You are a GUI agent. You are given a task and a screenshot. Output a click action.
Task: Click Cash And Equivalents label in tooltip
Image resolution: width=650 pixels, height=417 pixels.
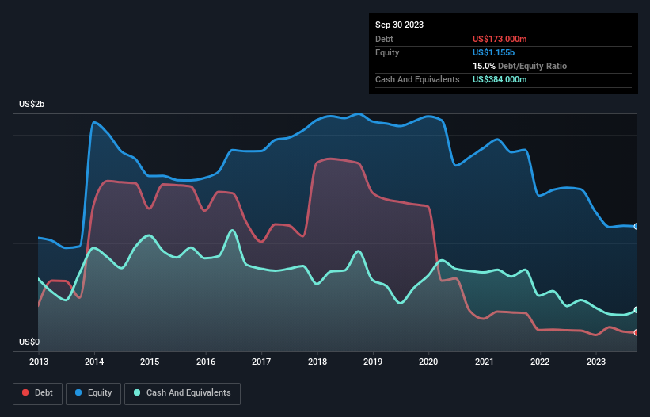point(417,79)
